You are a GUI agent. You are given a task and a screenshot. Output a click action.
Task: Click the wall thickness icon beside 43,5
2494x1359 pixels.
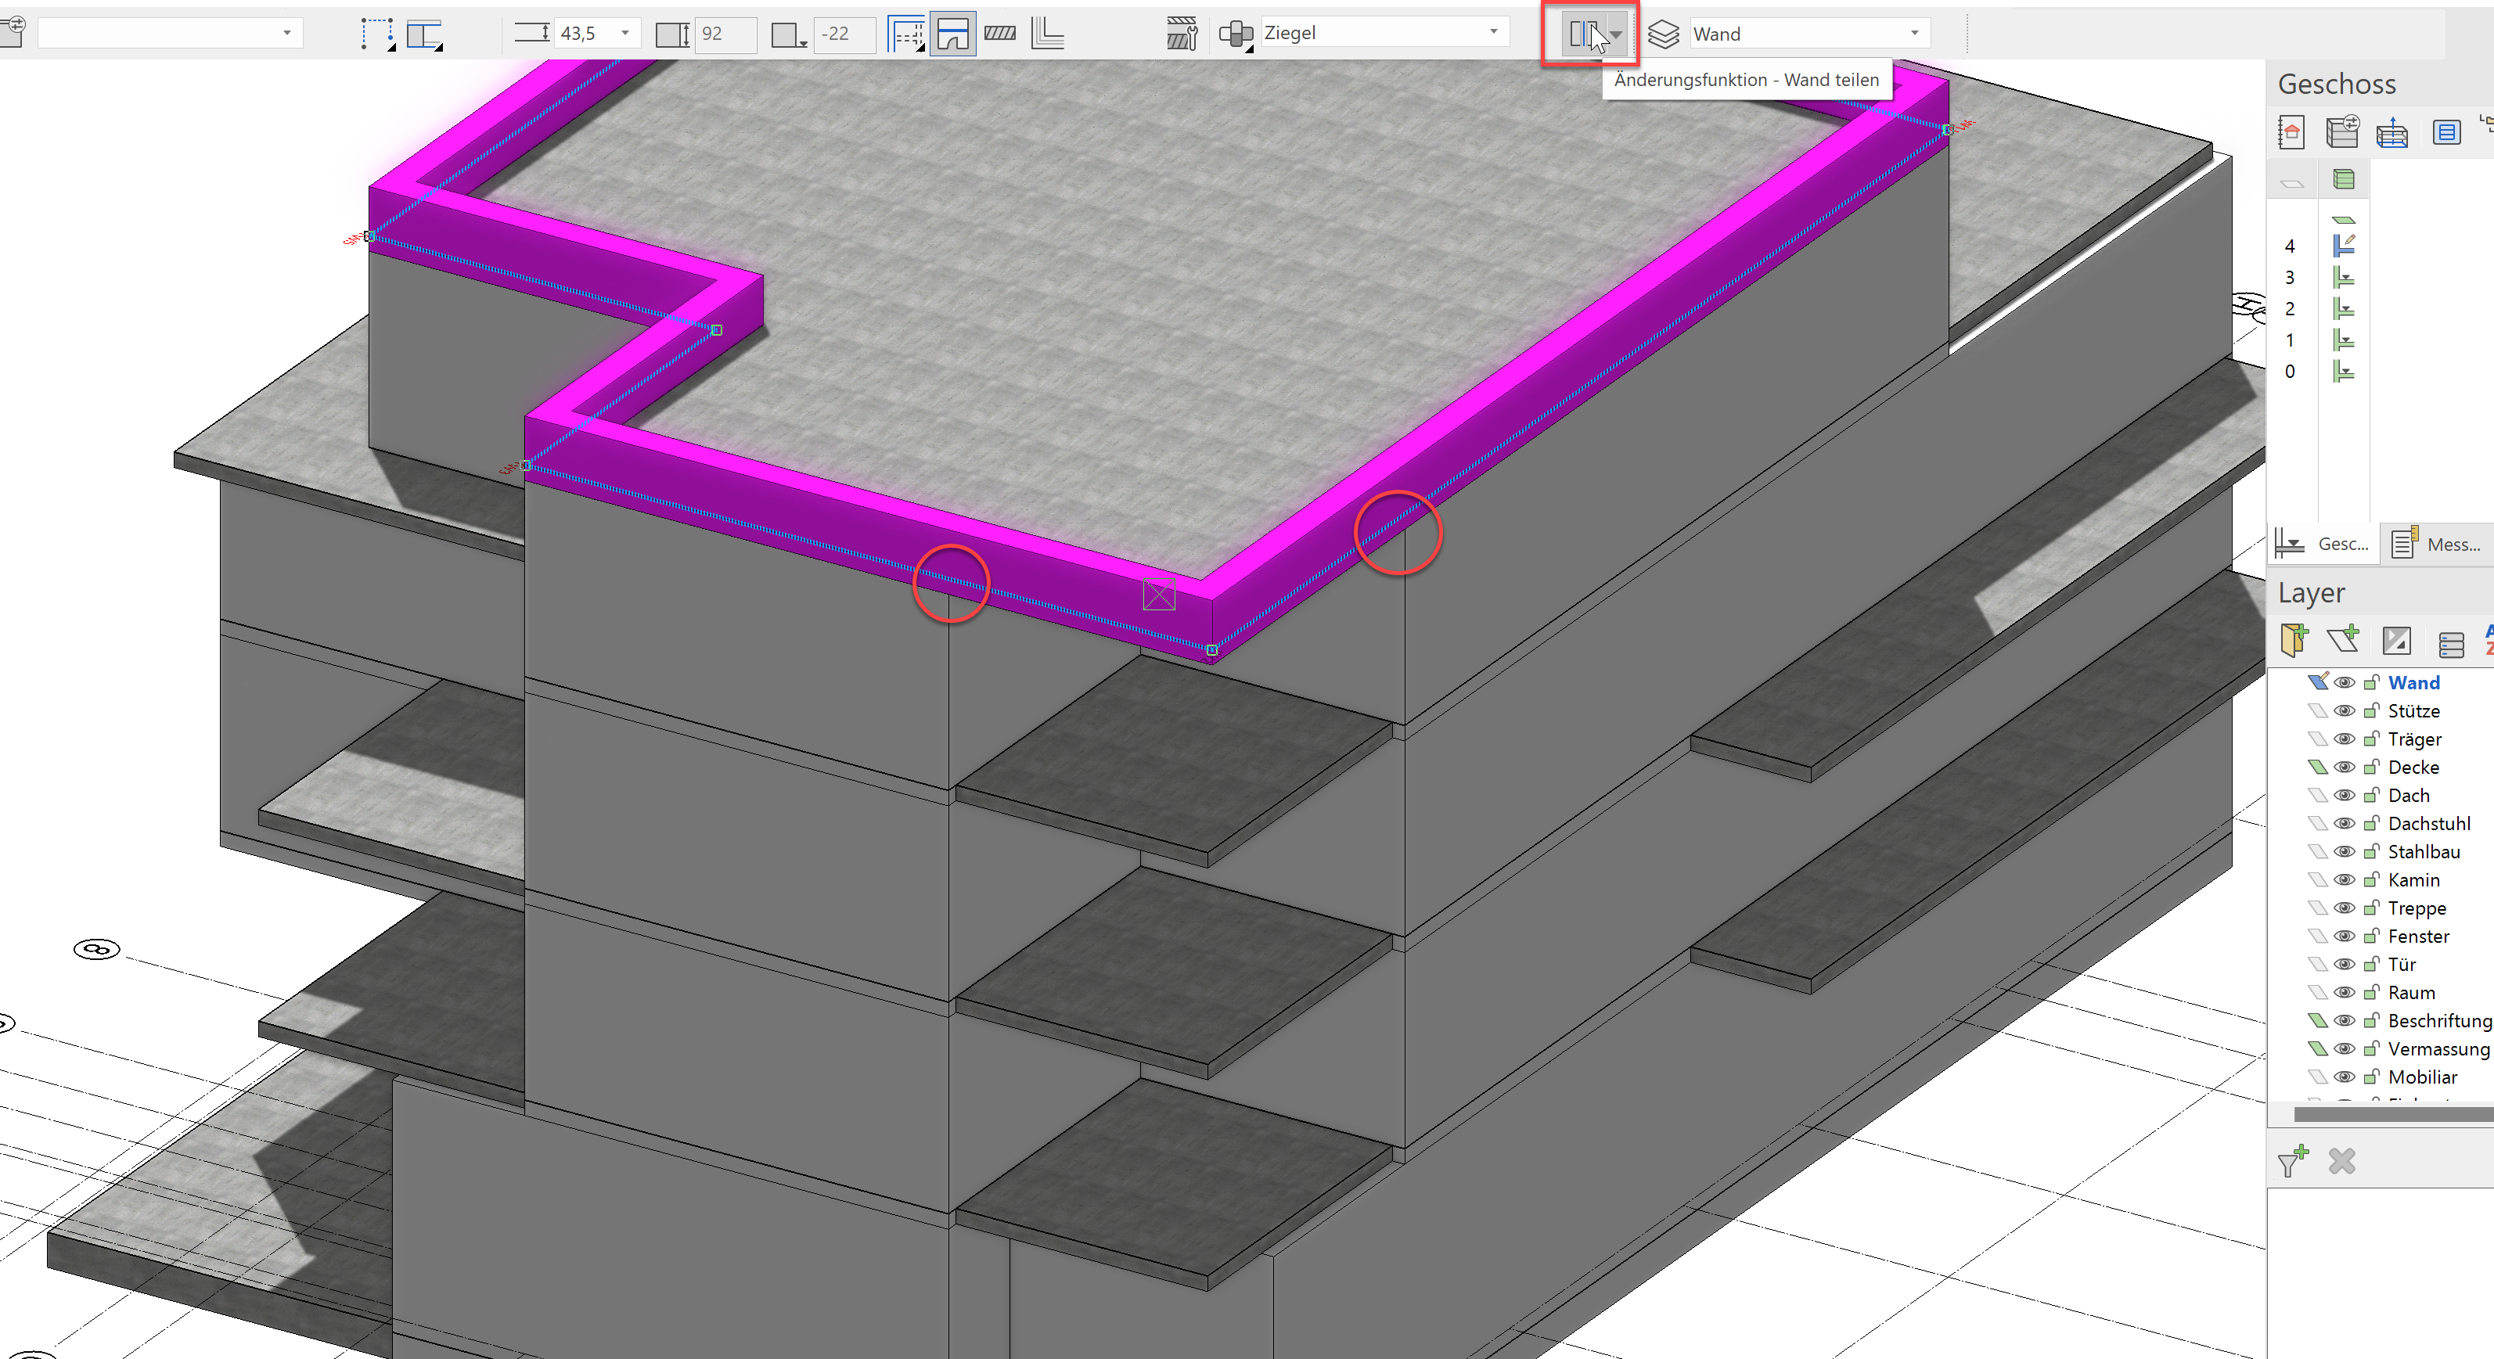pos(531,34)
